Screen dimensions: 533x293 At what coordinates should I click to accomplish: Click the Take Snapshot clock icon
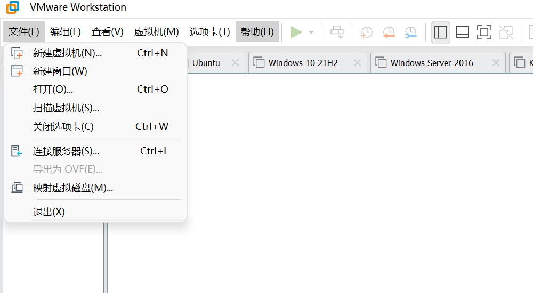click(x=367, y=32)
